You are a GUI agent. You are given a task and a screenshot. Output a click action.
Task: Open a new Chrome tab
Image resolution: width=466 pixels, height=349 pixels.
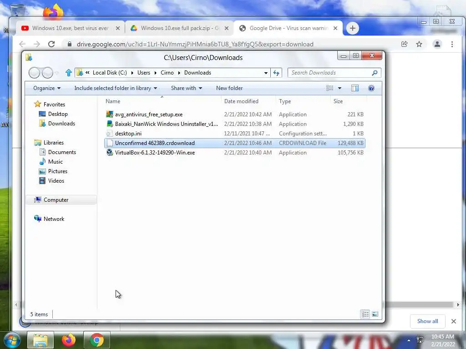click(353, 28)
